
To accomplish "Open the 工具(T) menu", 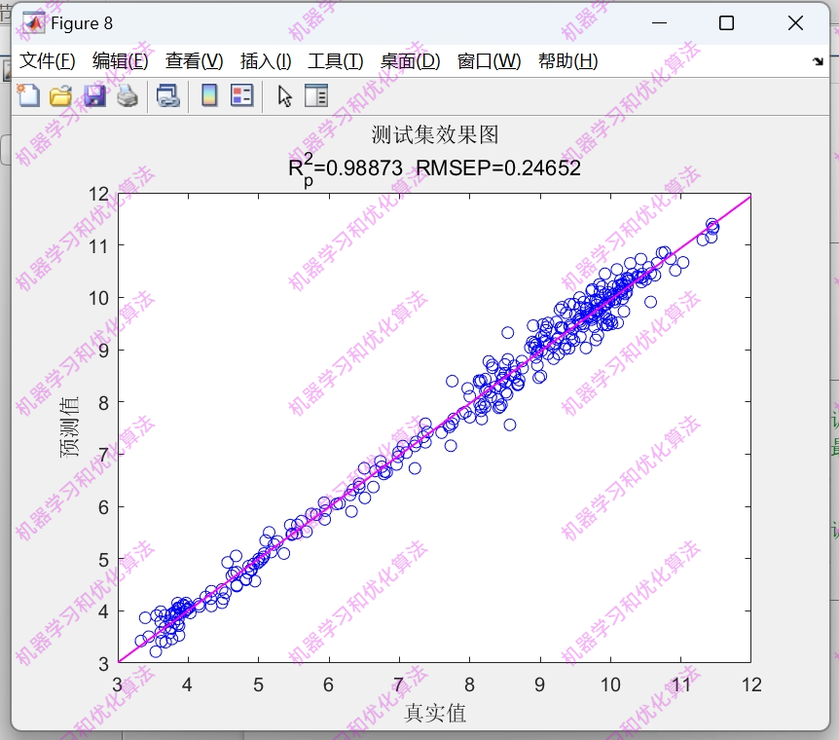I will [336, 61].
